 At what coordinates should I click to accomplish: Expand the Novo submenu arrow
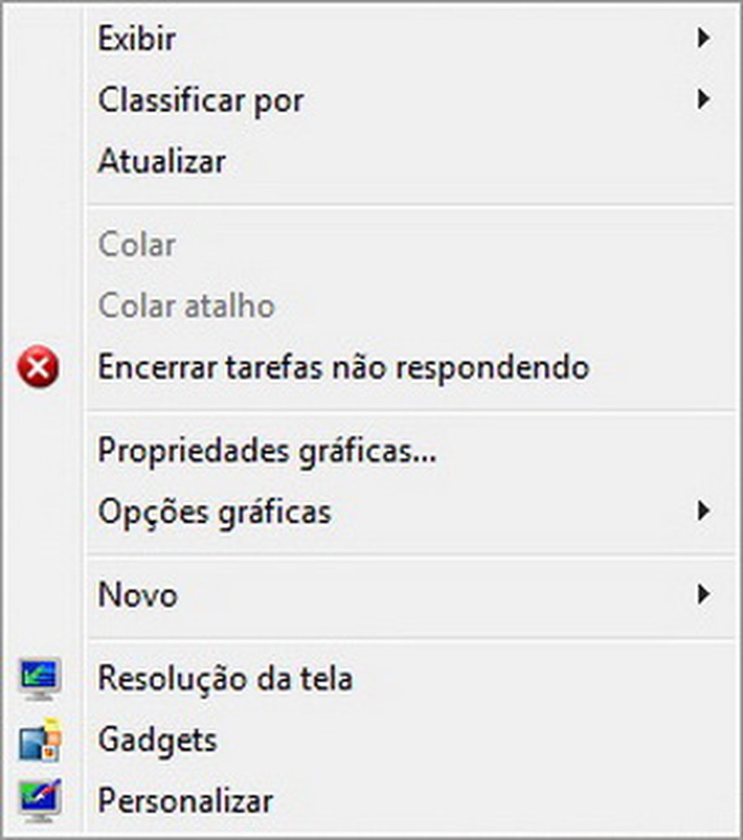704,595
